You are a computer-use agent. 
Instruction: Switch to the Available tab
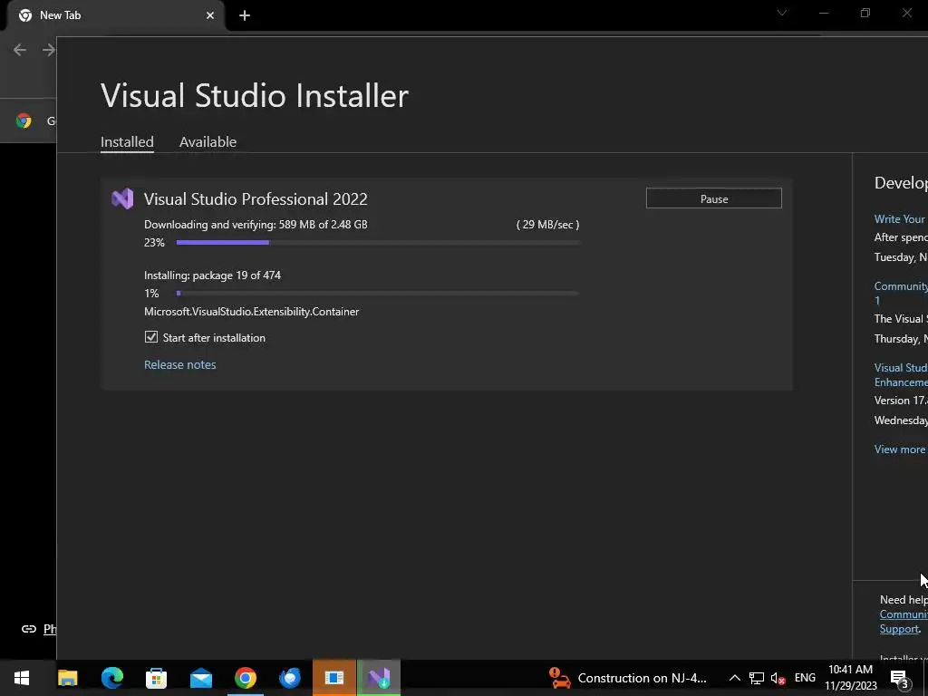208,142
